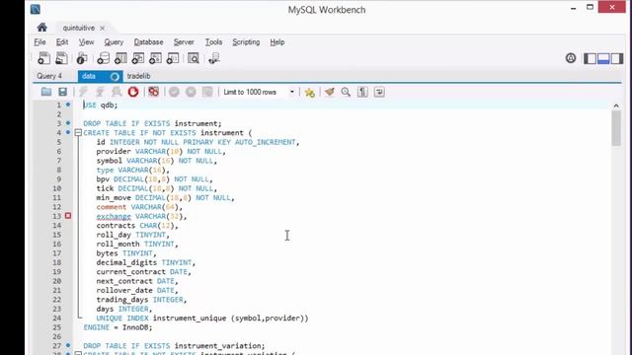Screen dimensions: 632x355
Task: Toggle the right sidebar panel
Action: pyautogui.click(x=616, y=58)
